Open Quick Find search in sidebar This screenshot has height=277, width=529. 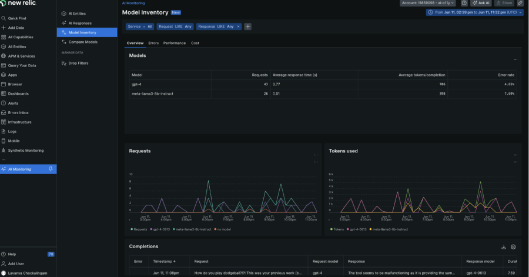16,18
